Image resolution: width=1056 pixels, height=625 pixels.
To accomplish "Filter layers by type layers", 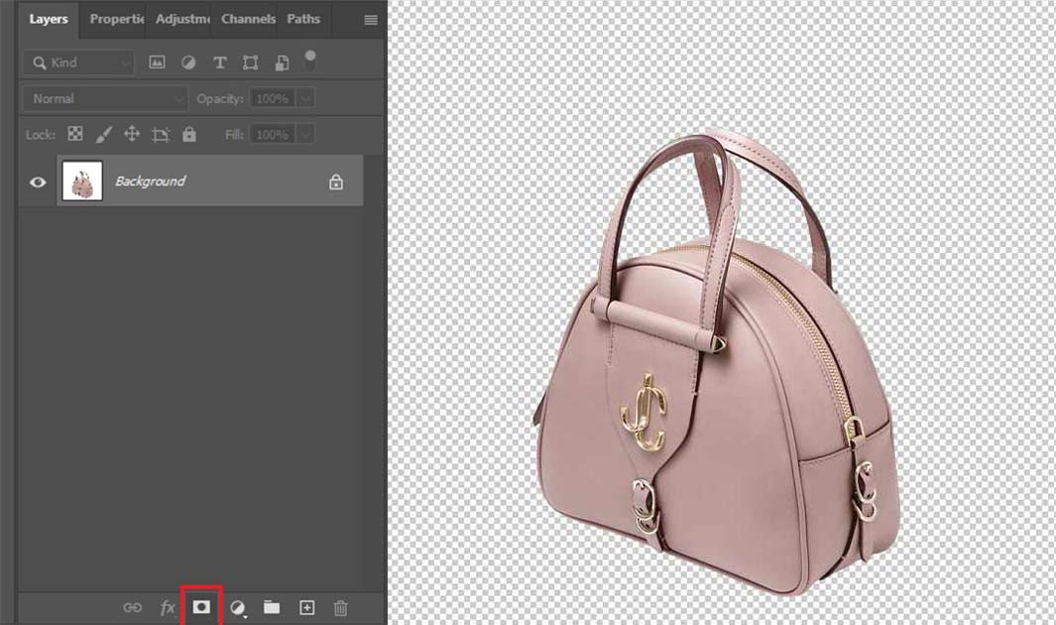I will pyautogui.click(x=219, y=62).
